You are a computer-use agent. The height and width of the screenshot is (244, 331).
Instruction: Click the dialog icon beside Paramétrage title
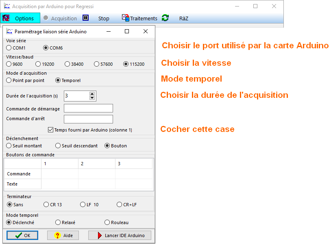pyautogui.click(x=9, y=31)
